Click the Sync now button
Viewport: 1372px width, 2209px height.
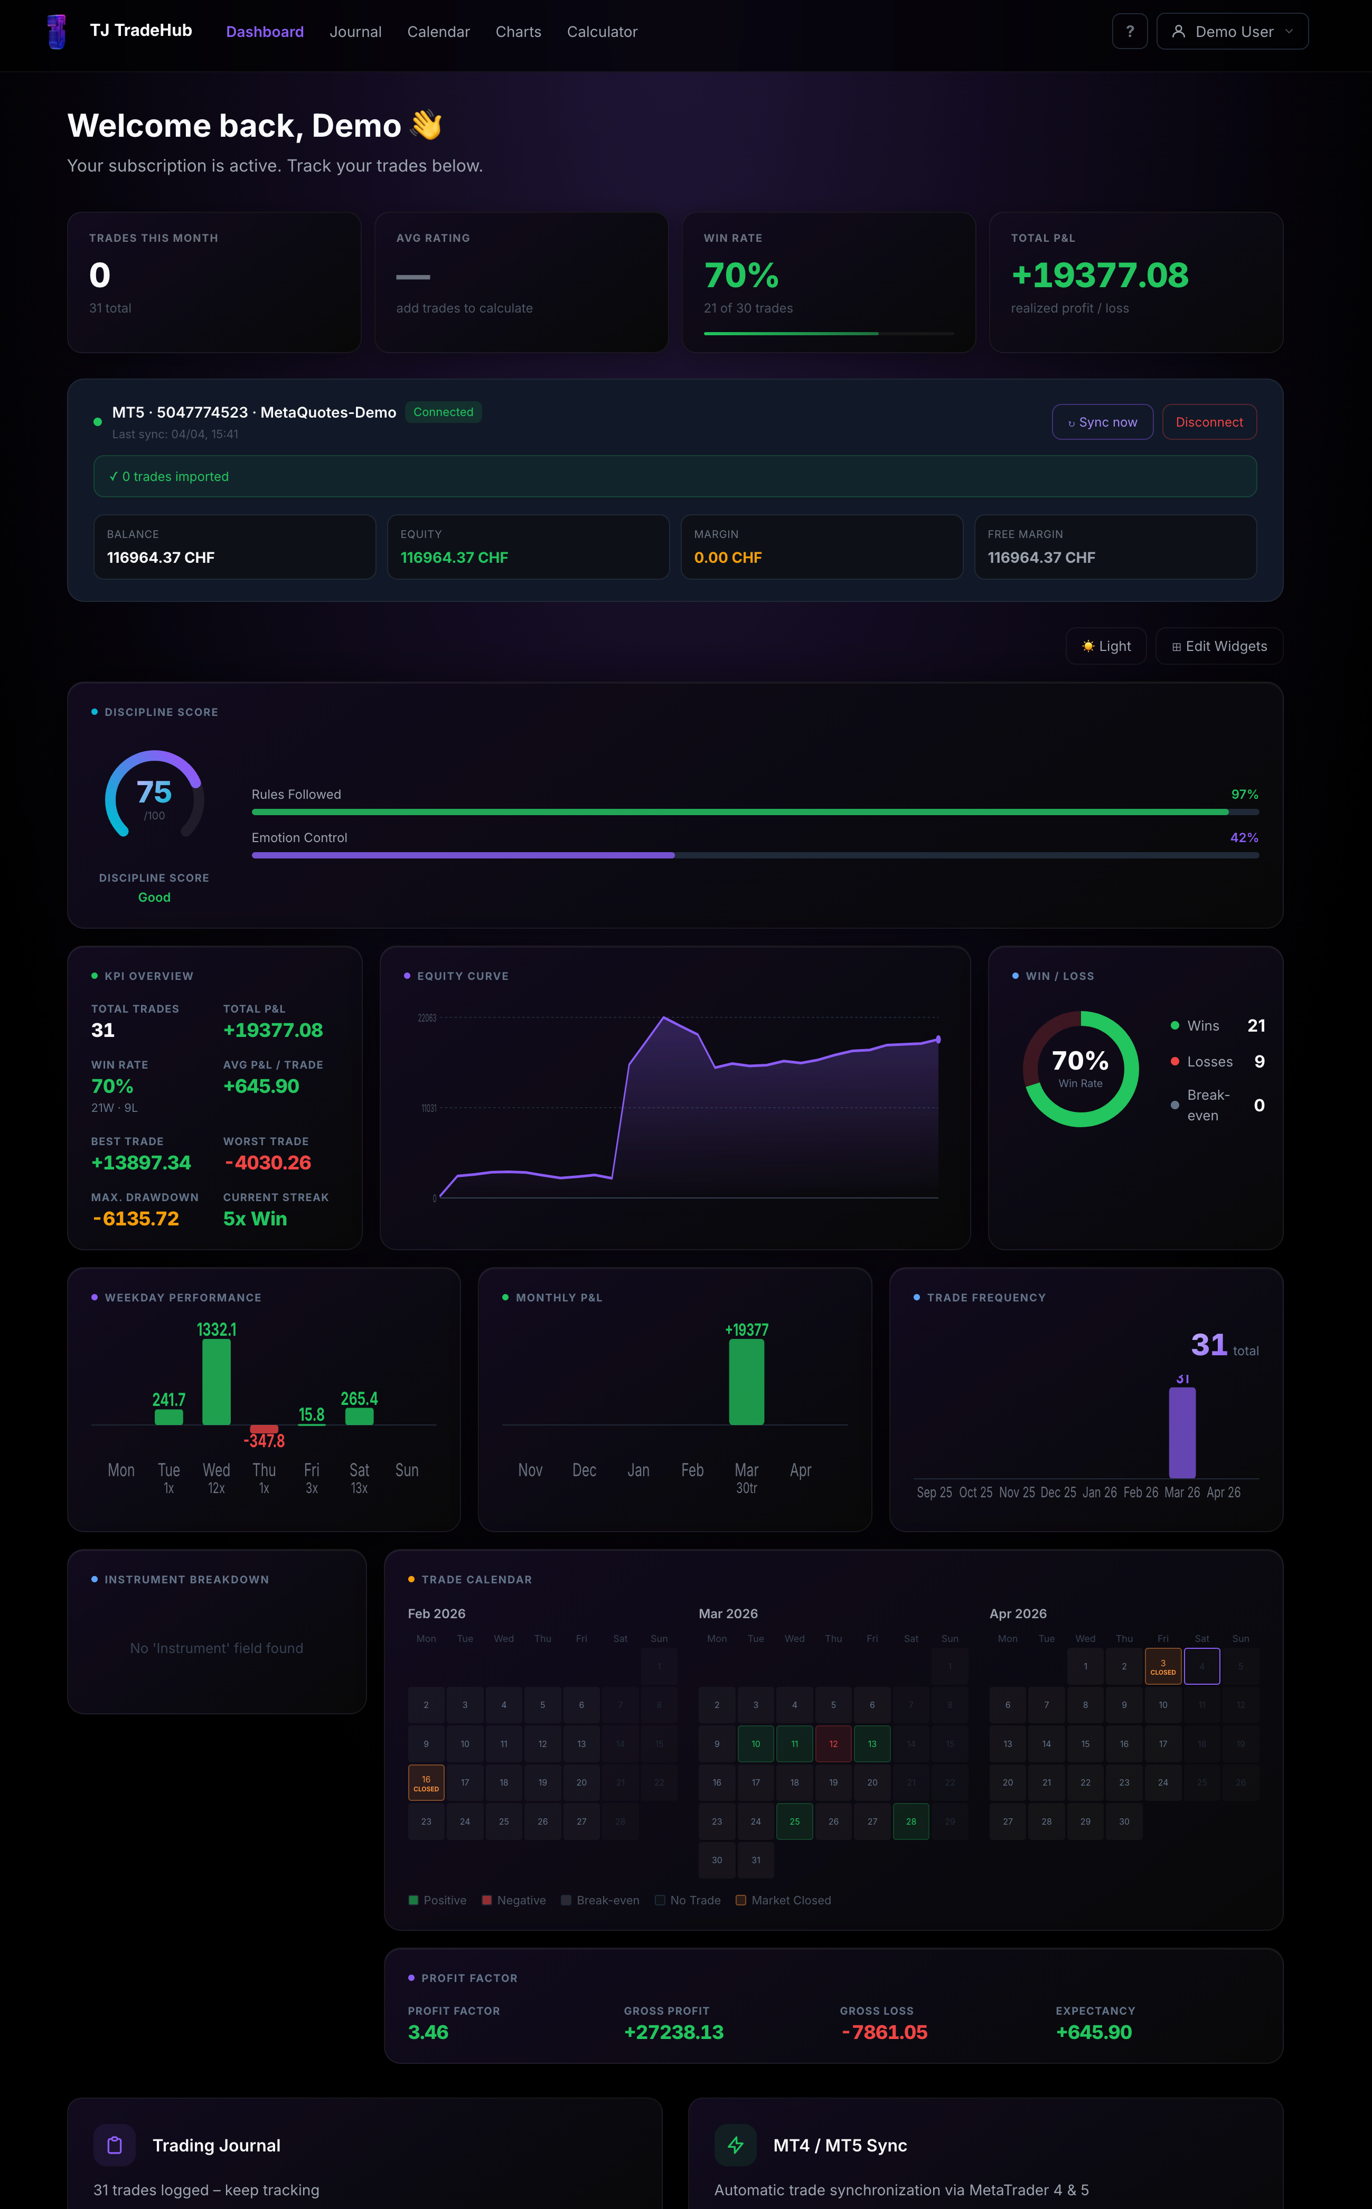click(x=1103, y=422)
